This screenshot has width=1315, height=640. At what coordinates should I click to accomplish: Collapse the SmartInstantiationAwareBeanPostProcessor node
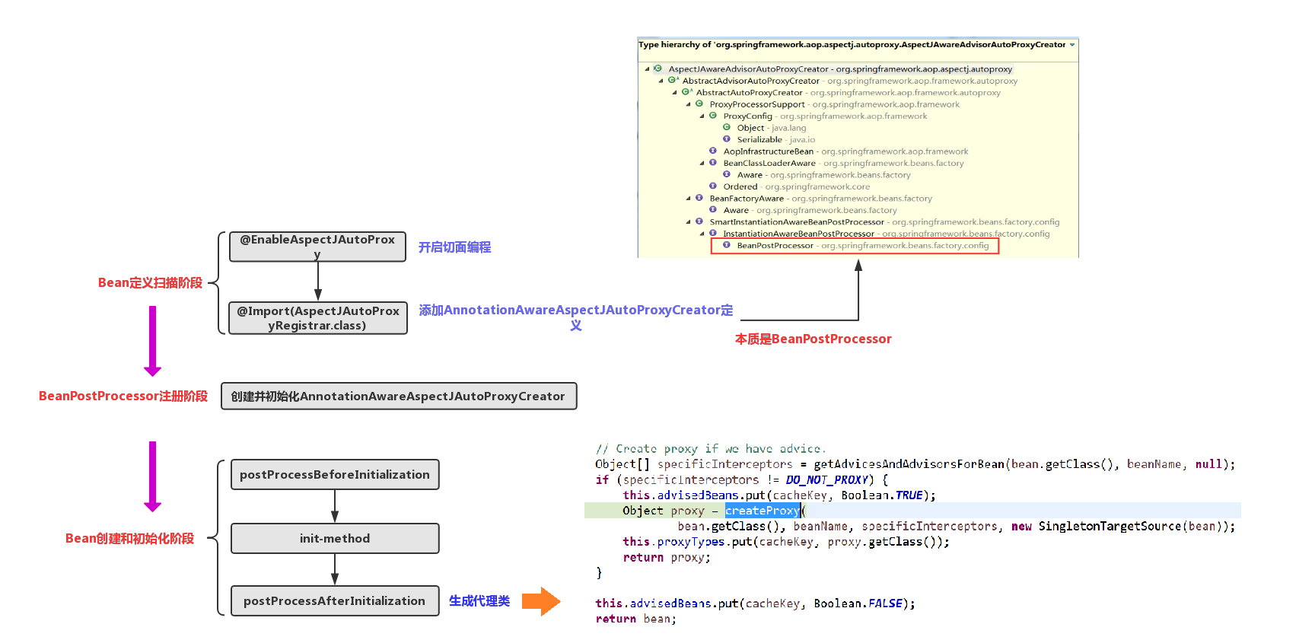689,222
